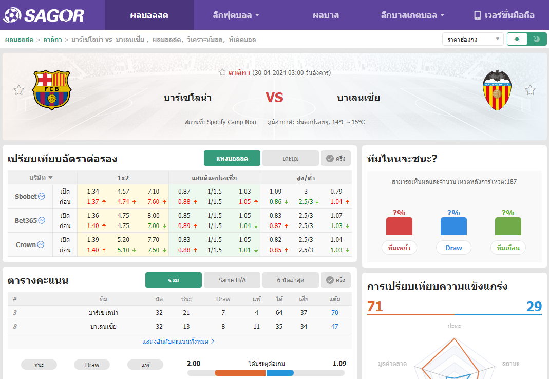Click บาเลนเซีย row in standings table
This screenshot has height=379, width=549.
[180, 326]
